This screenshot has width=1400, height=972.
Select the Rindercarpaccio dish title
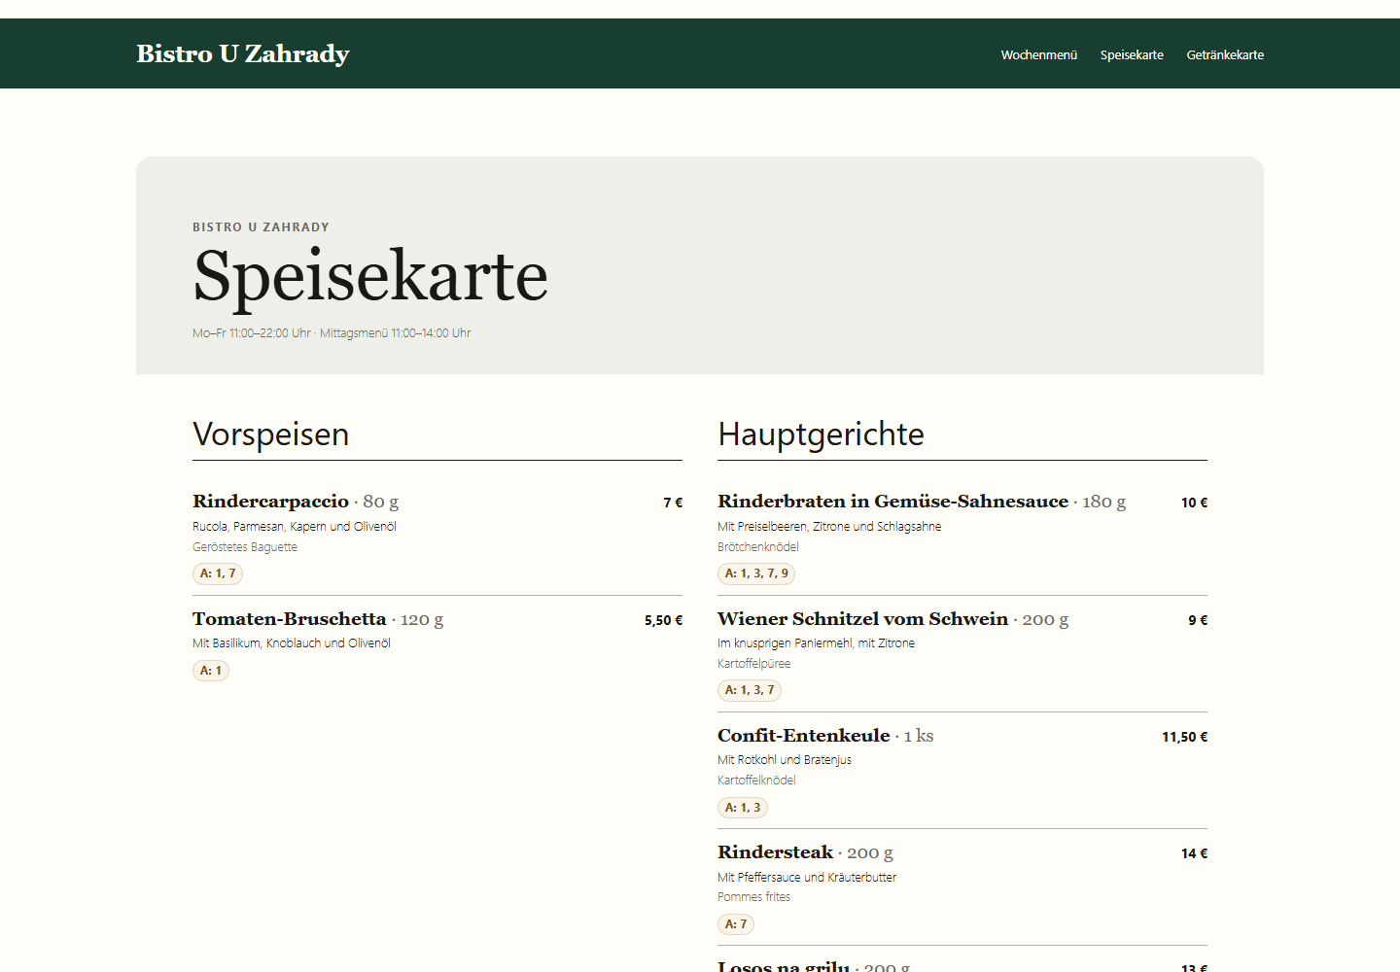[270, 502]
